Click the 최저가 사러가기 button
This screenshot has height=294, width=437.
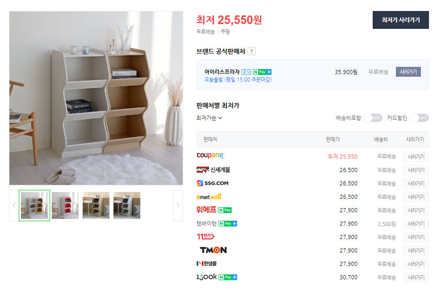coord(400,20)
